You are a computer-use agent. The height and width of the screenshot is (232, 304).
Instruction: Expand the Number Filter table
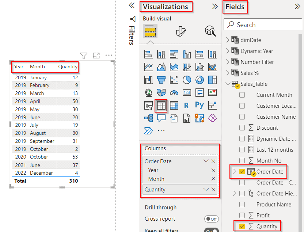(228, 62)
